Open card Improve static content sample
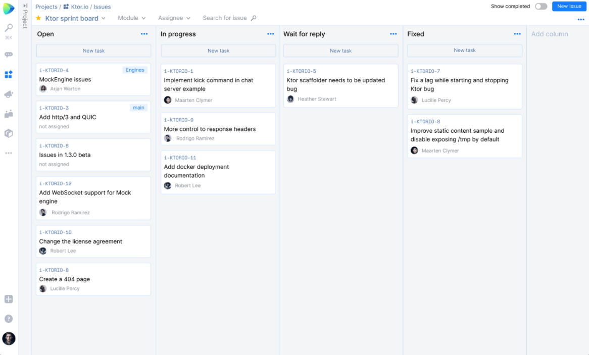The width and height of the screenshot is (589, 355). click(465, 136)
